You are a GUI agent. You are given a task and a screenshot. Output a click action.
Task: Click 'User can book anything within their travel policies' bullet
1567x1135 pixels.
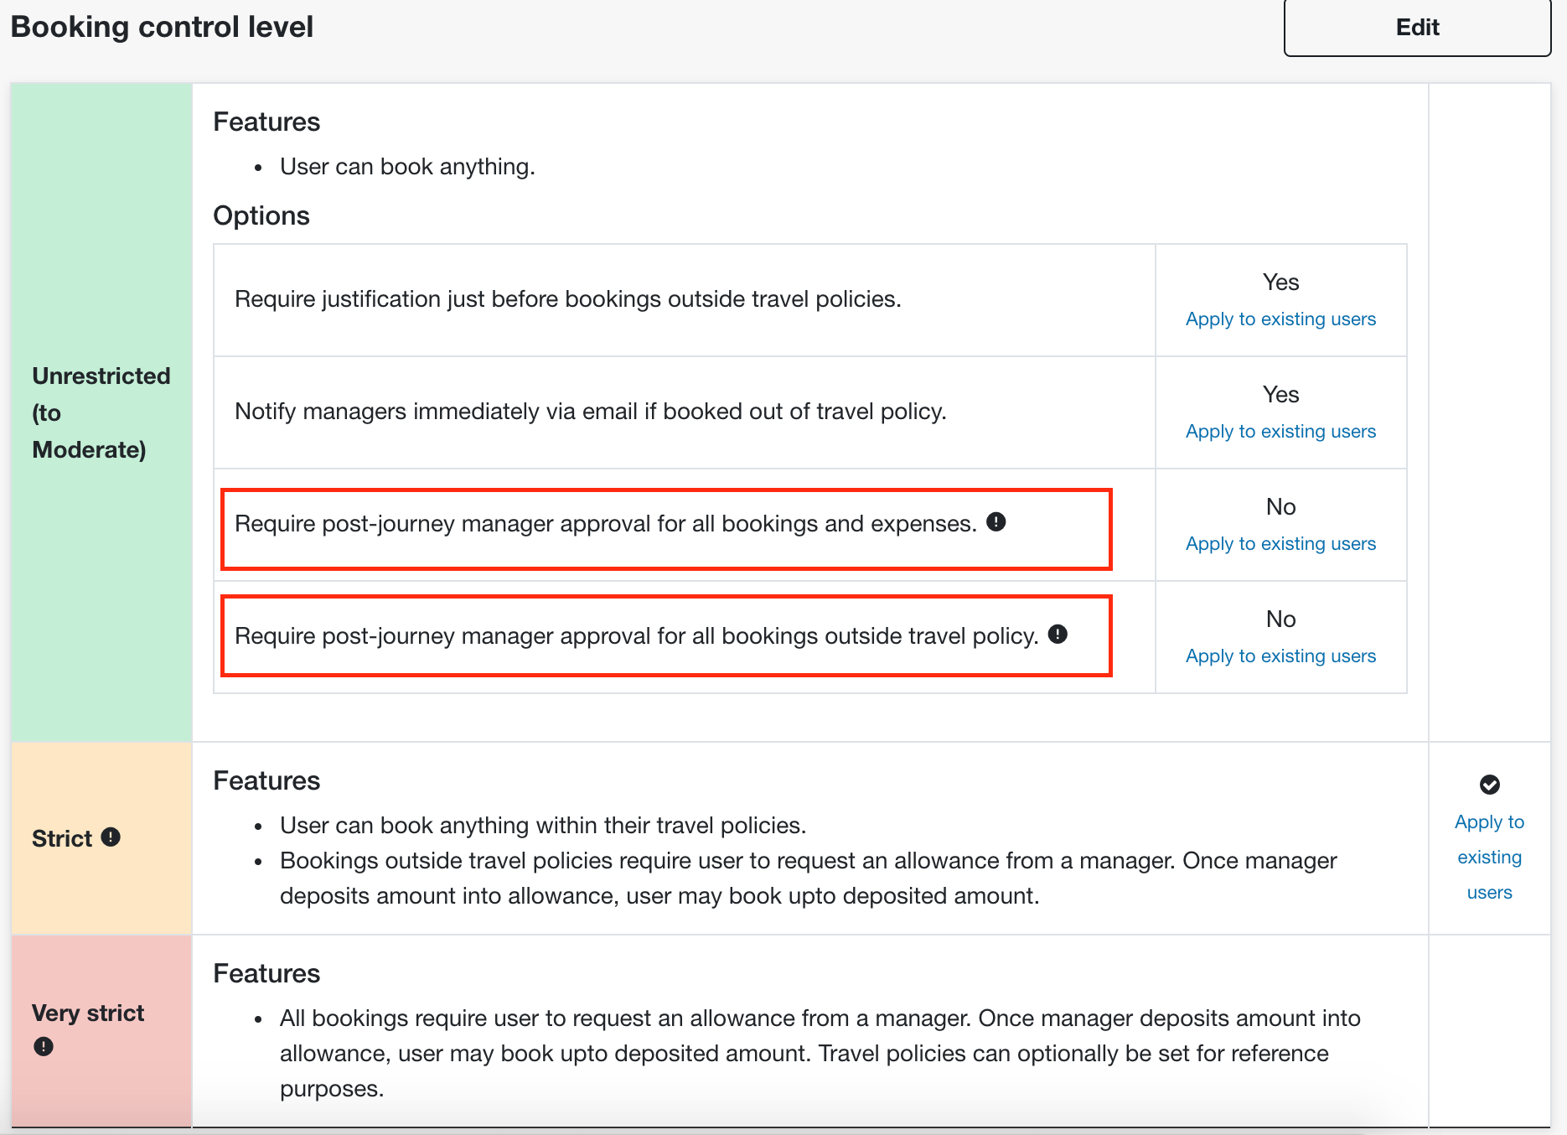[543, 826]
